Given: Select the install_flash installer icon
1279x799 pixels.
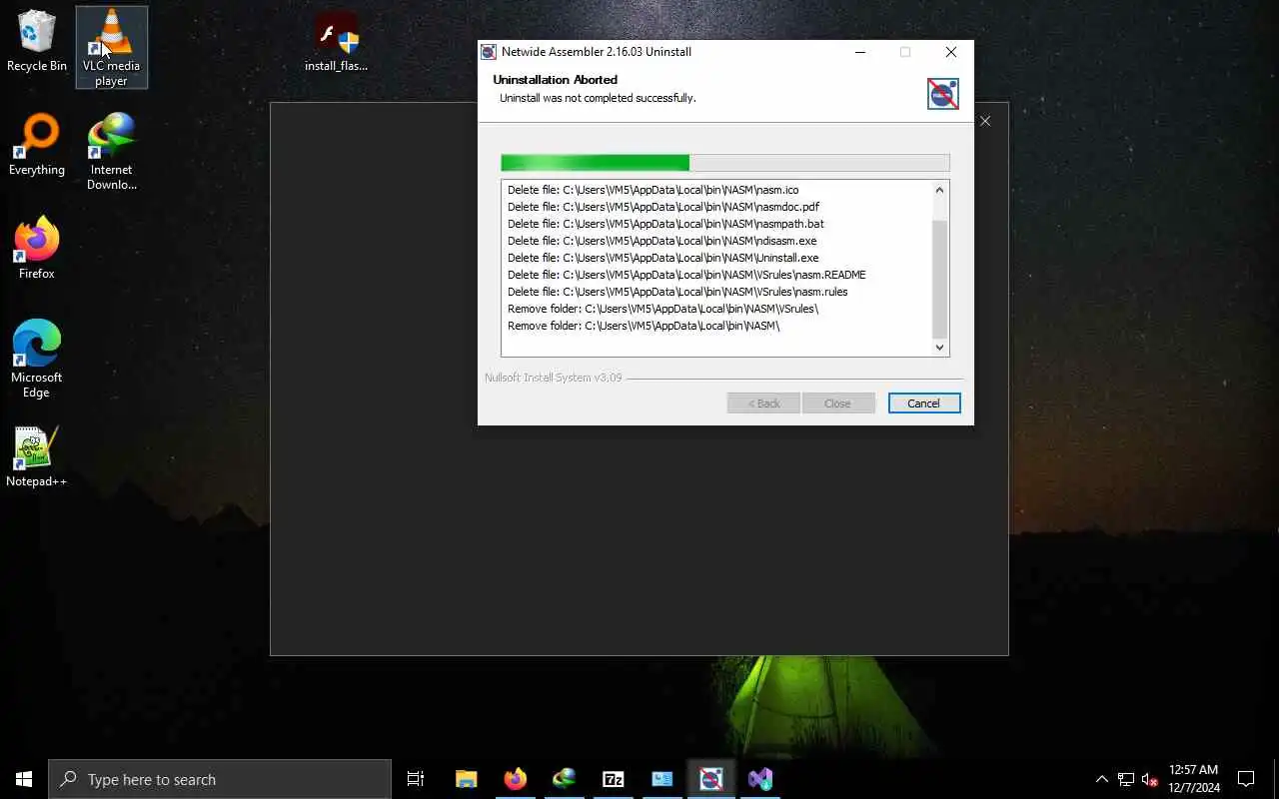Looking at the screenshot, I should click(336, 43).
